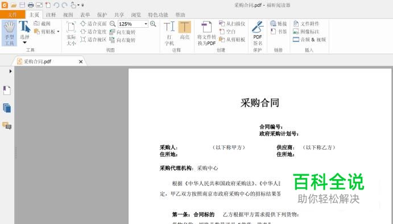The height and width of the screenshot is (224, 393).
Task: Select the 打字机 typewriter tool
Action: 169,33
